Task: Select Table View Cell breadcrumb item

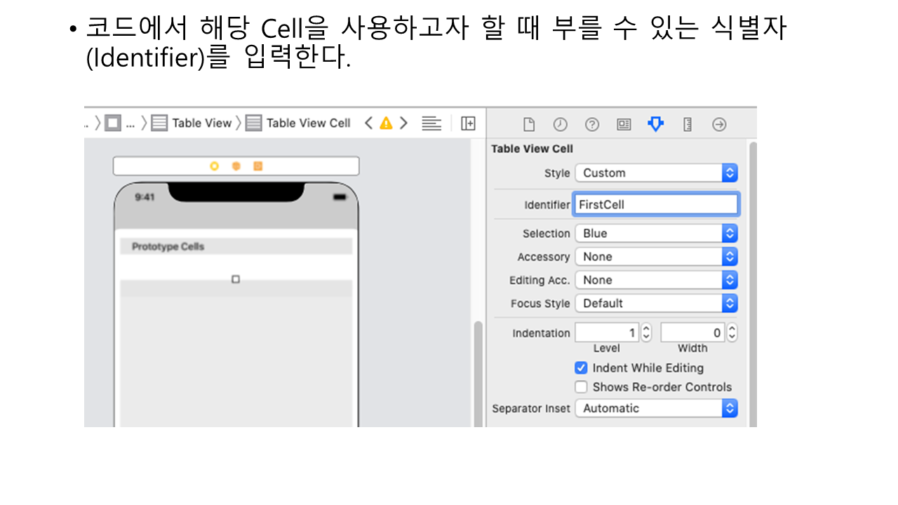Action: [x=308, y=123]
